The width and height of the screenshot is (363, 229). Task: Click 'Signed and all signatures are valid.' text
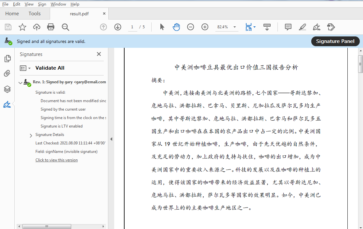[51, 41]
